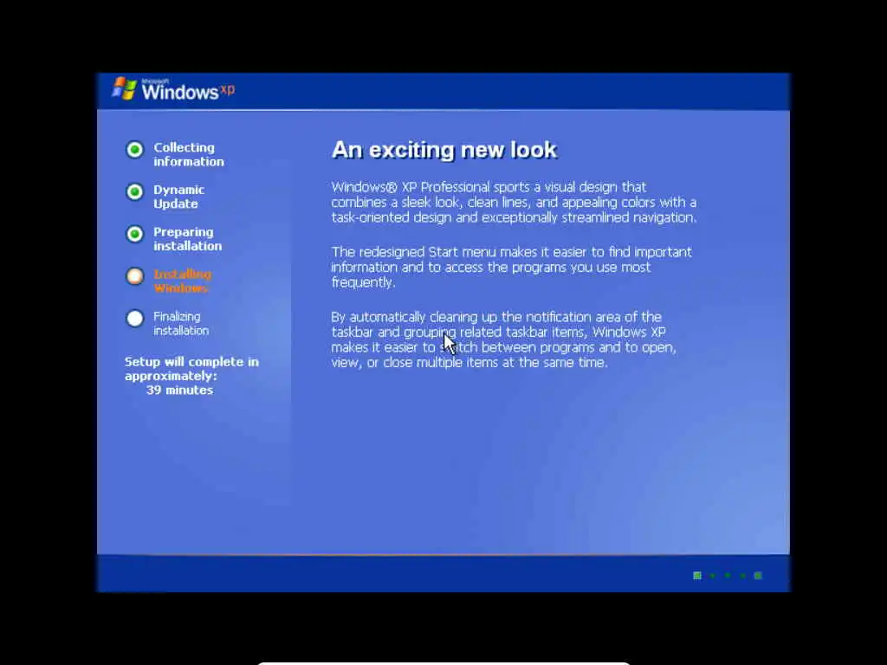The image size is (887, 665).
Task: Click the 'Finalizing installation' step label
Action: [181, 324]
